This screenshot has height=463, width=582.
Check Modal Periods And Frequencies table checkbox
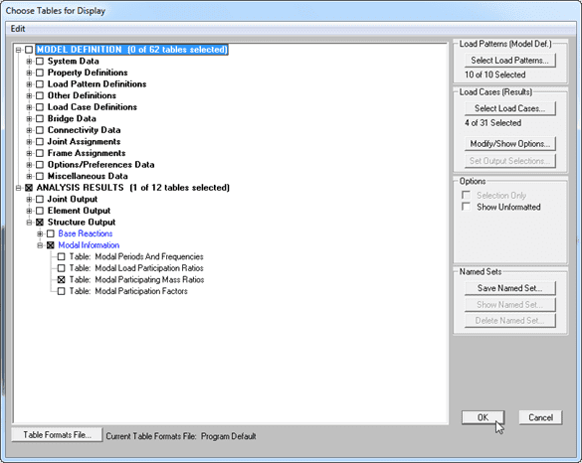pos(62,256)
